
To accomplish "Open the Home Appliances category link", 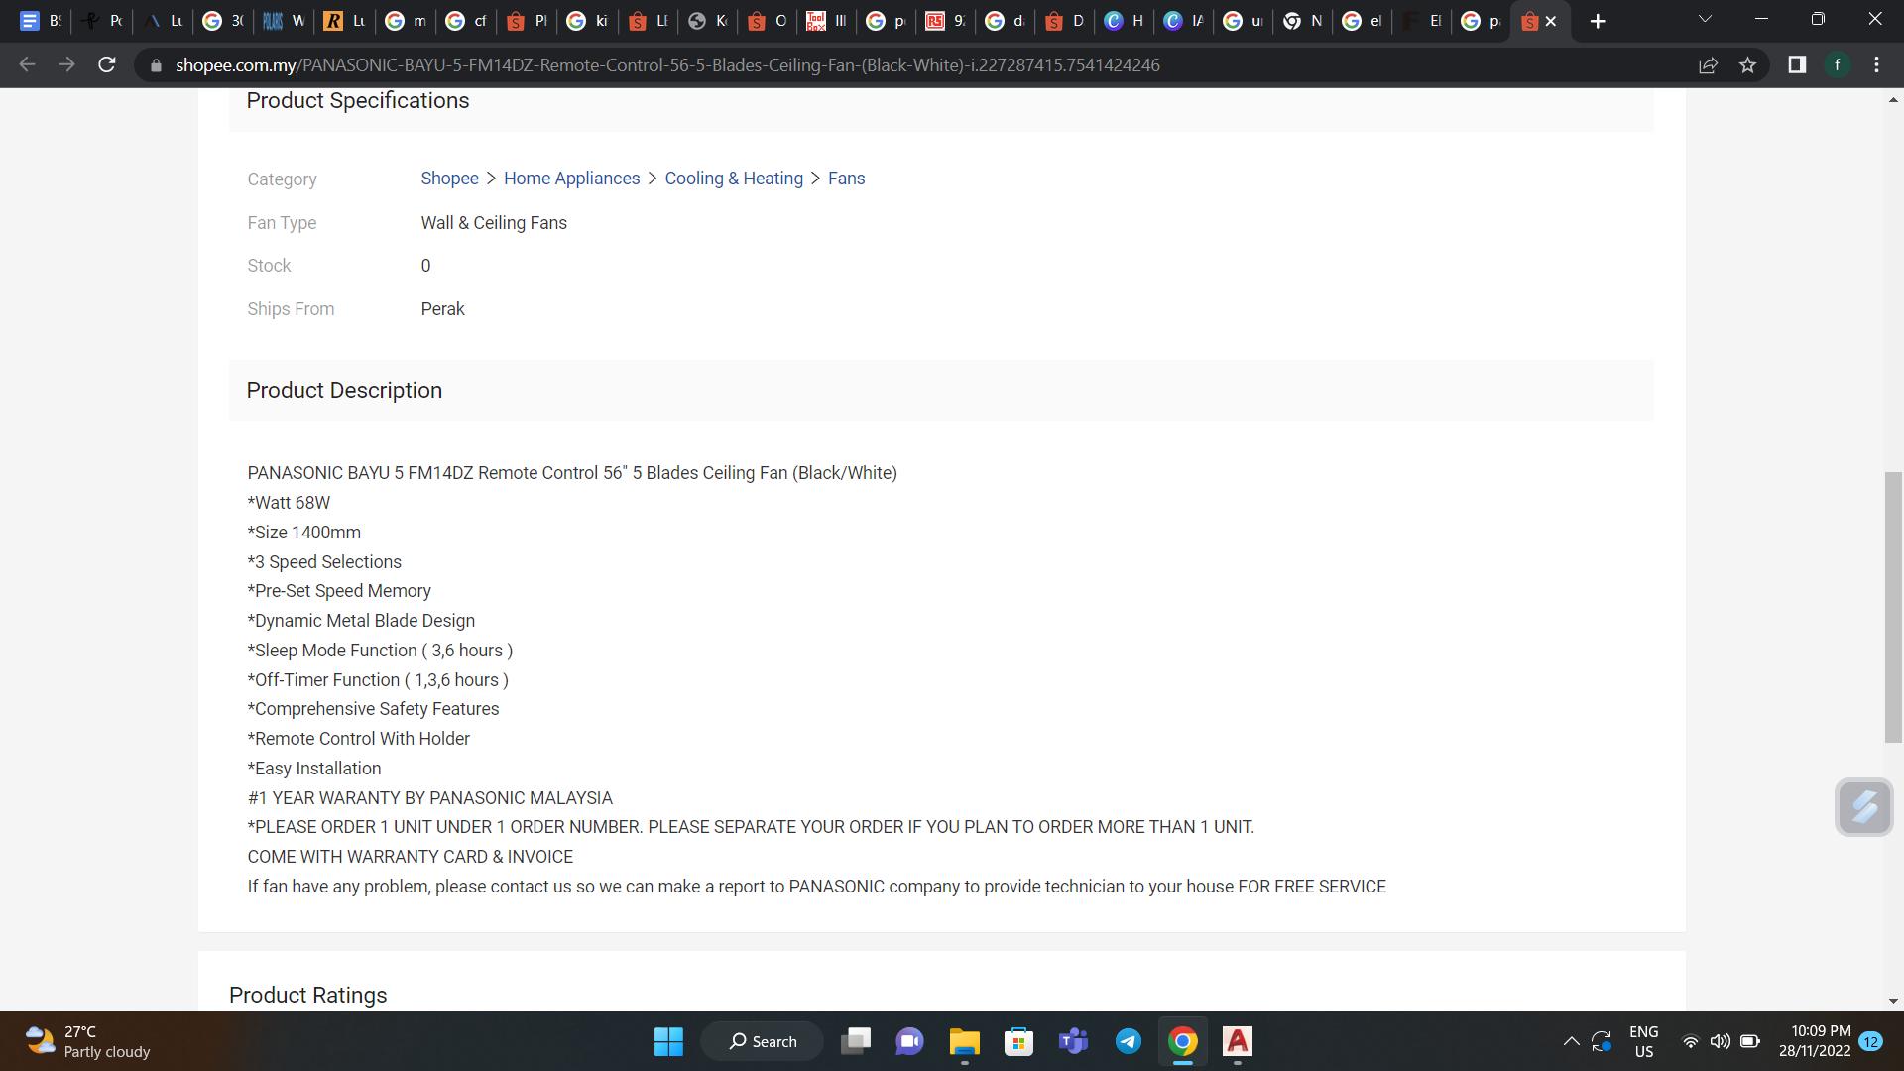I will pos(571,178).
